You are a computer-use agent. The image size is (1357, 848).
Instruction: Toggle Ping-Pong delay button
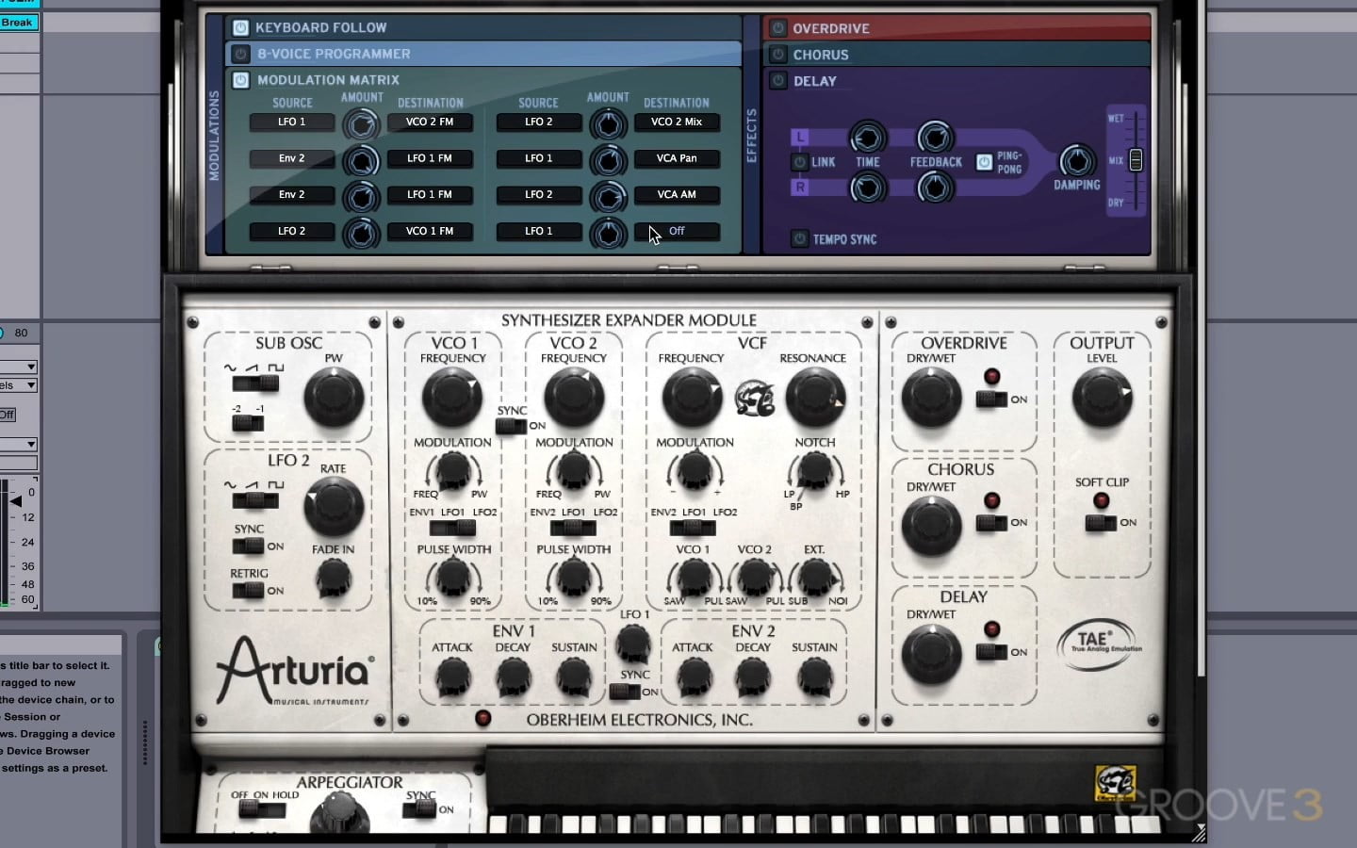984,162
